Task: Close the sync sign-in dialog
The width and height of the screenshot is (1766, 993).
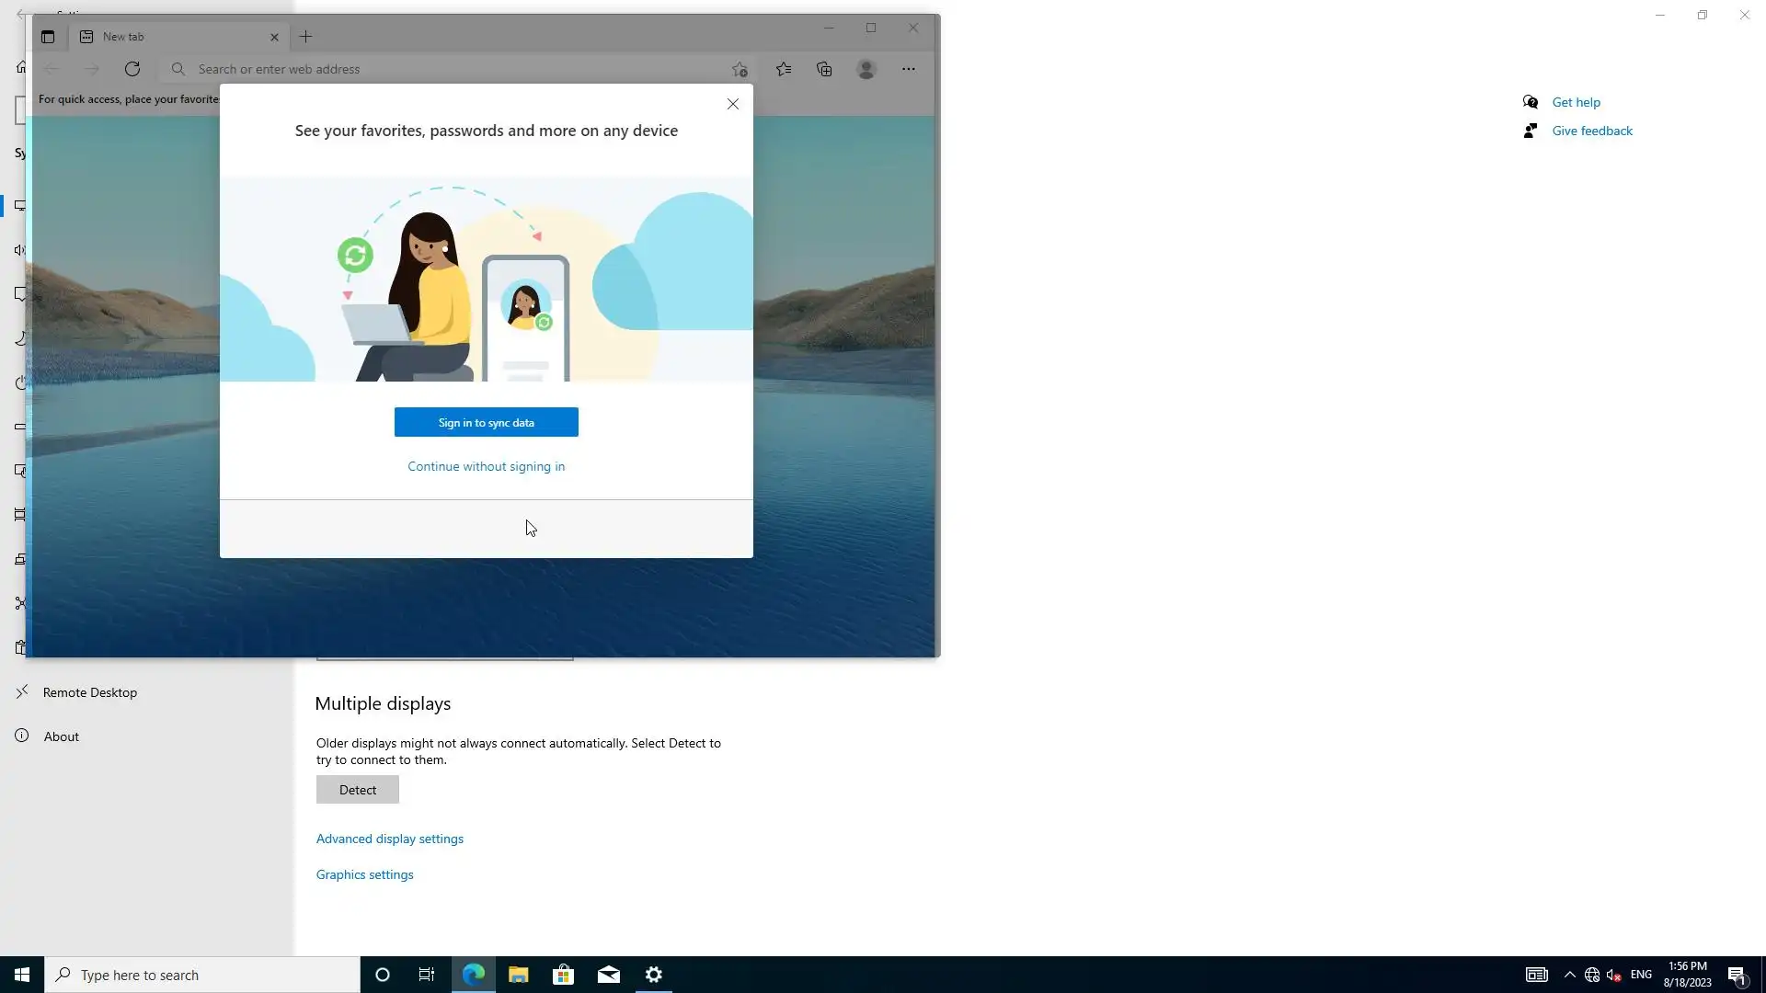Action: (x=733, y=104)
